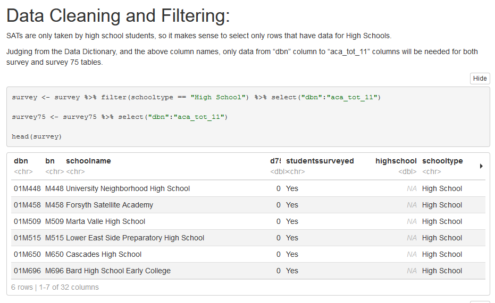Click the studentssurveyed column header
The image size is (495, 303).
click(x=320, y=161)
